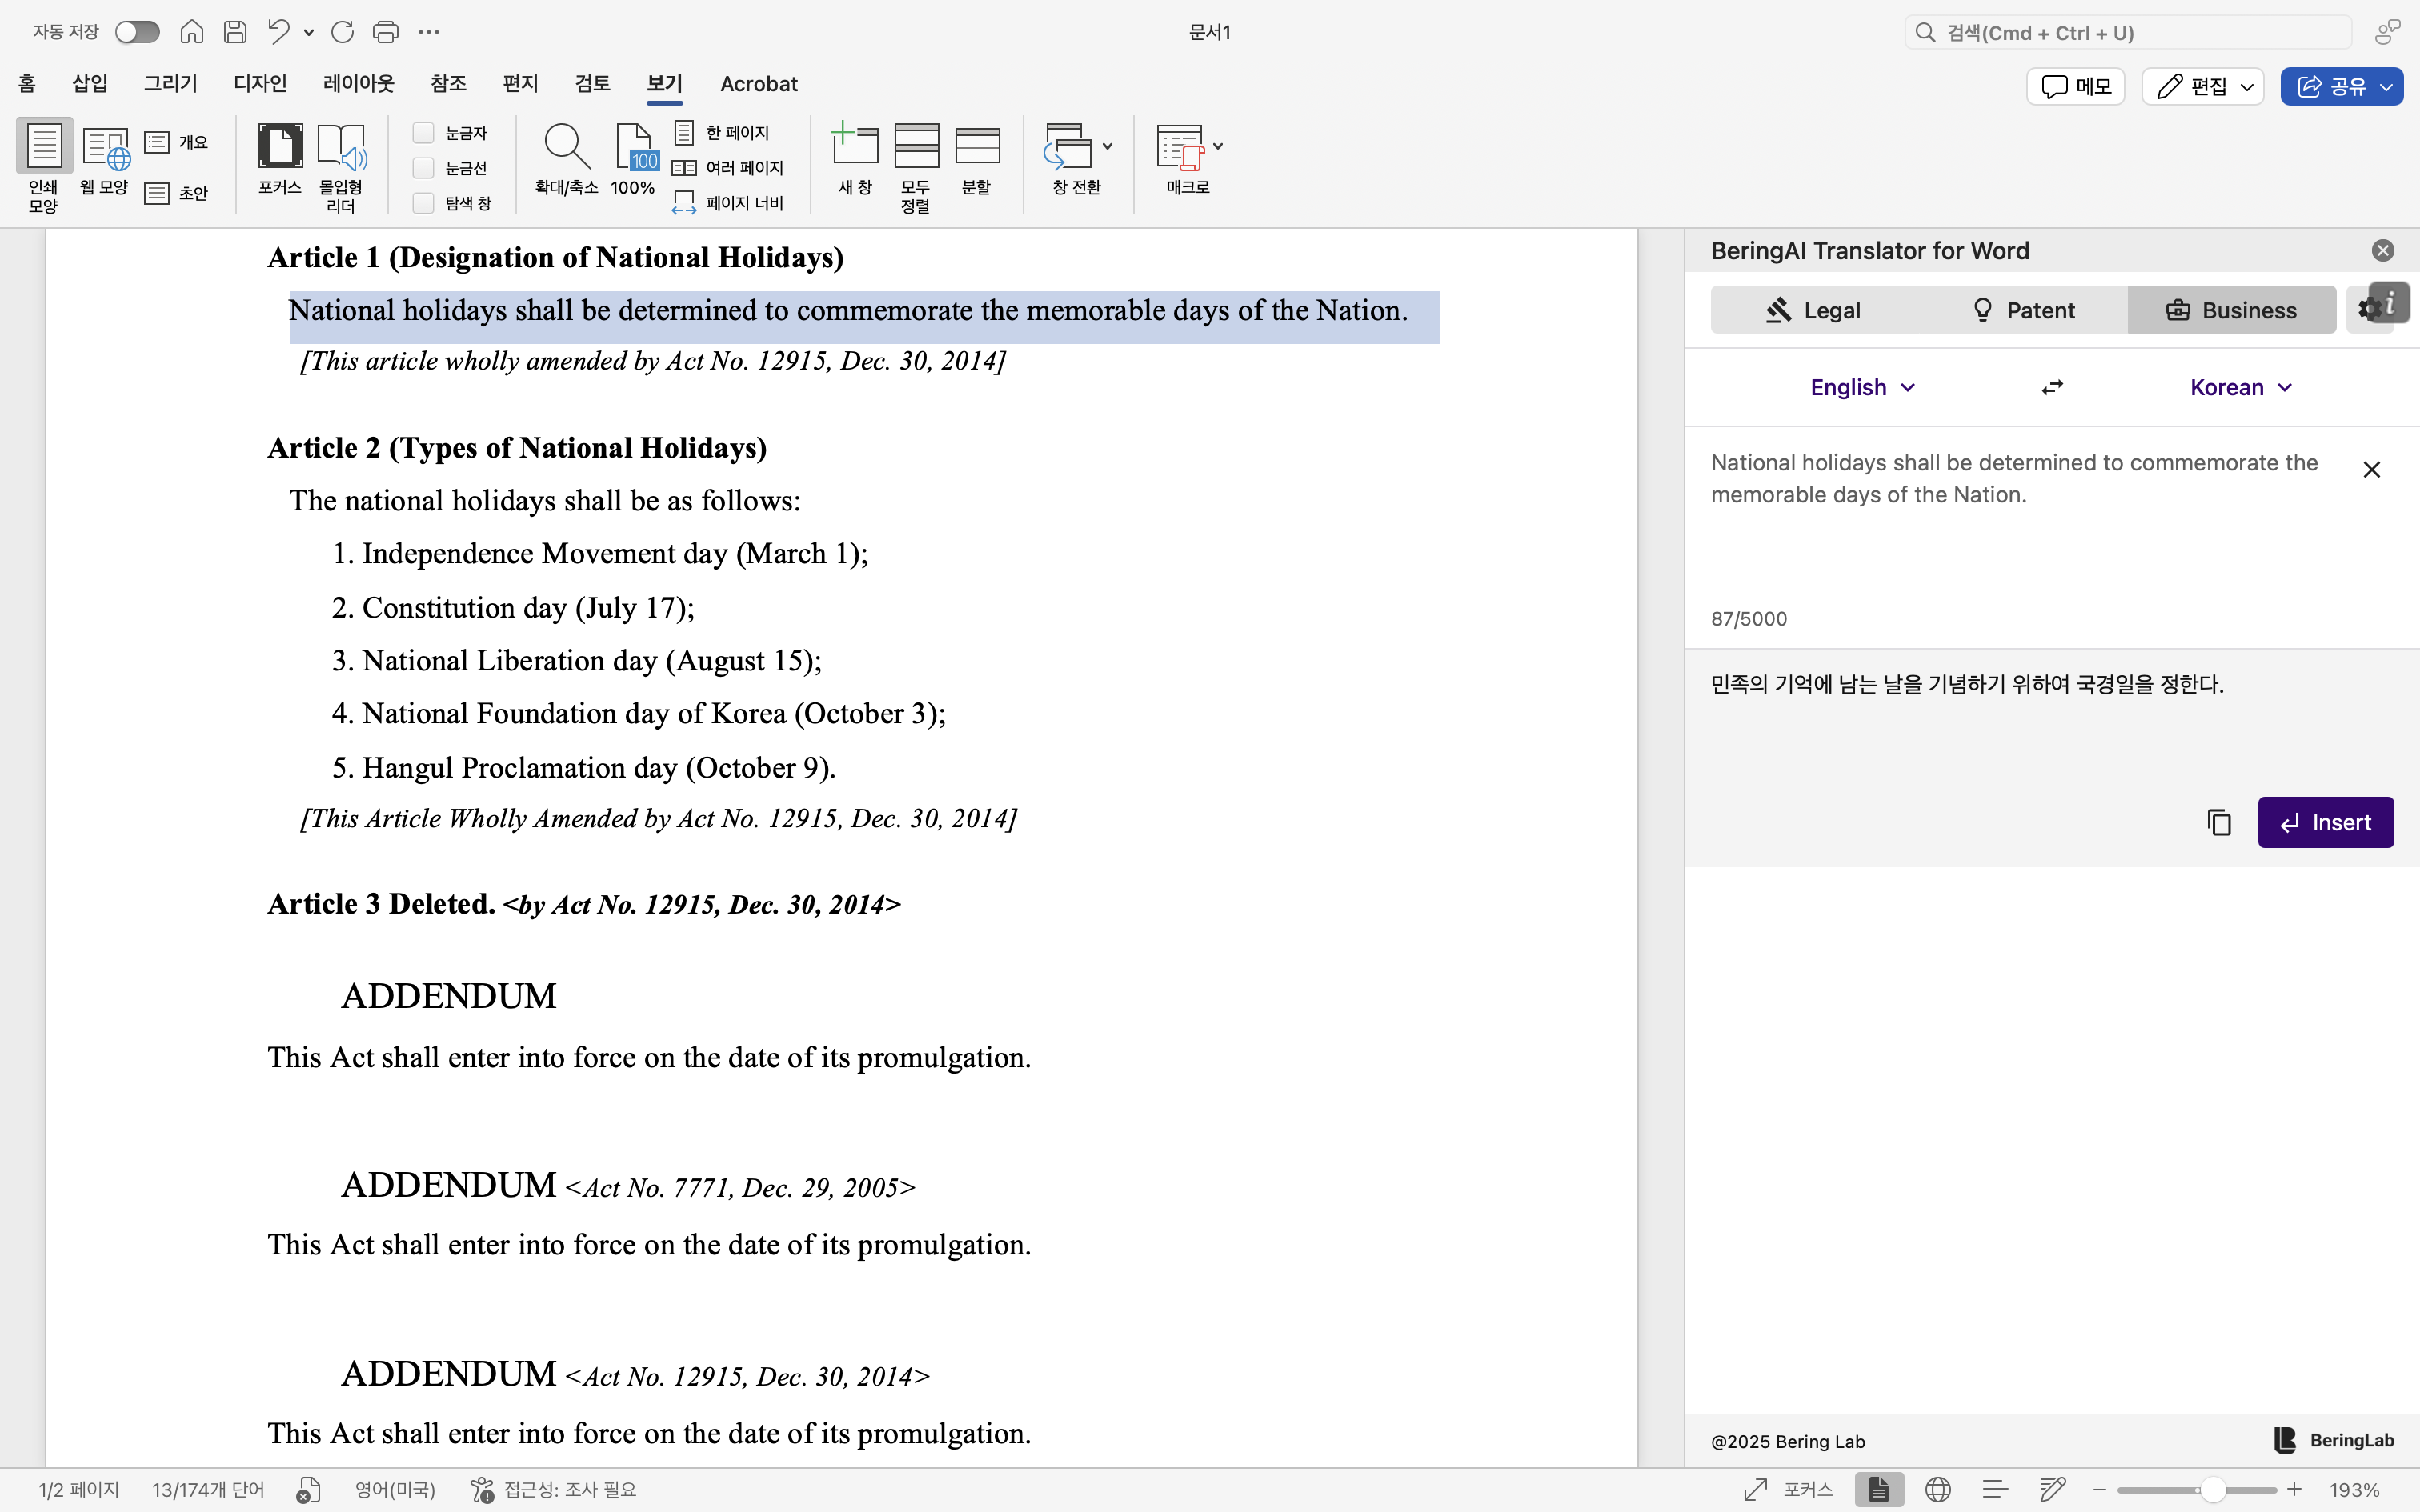Select the Legal translation mode
The height and width of the screenshot is (1512, 2420).
pos(1813,310)
